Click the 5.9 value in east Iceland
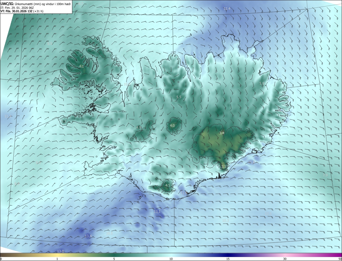Viewport: 342px width, 261px height. coord(262,84)
